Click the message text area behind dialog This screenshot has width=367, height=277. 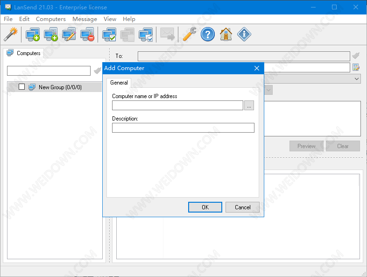click(x=312, y=119)
